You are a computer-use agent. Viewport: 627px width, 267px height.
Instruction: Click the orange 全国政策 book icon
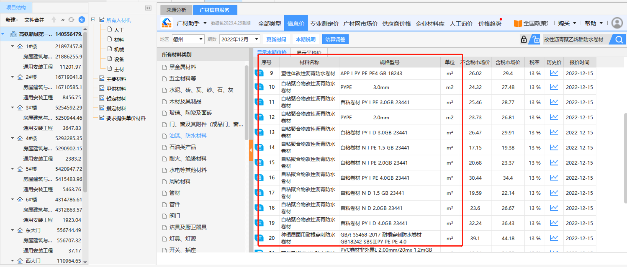click(518, 23)
